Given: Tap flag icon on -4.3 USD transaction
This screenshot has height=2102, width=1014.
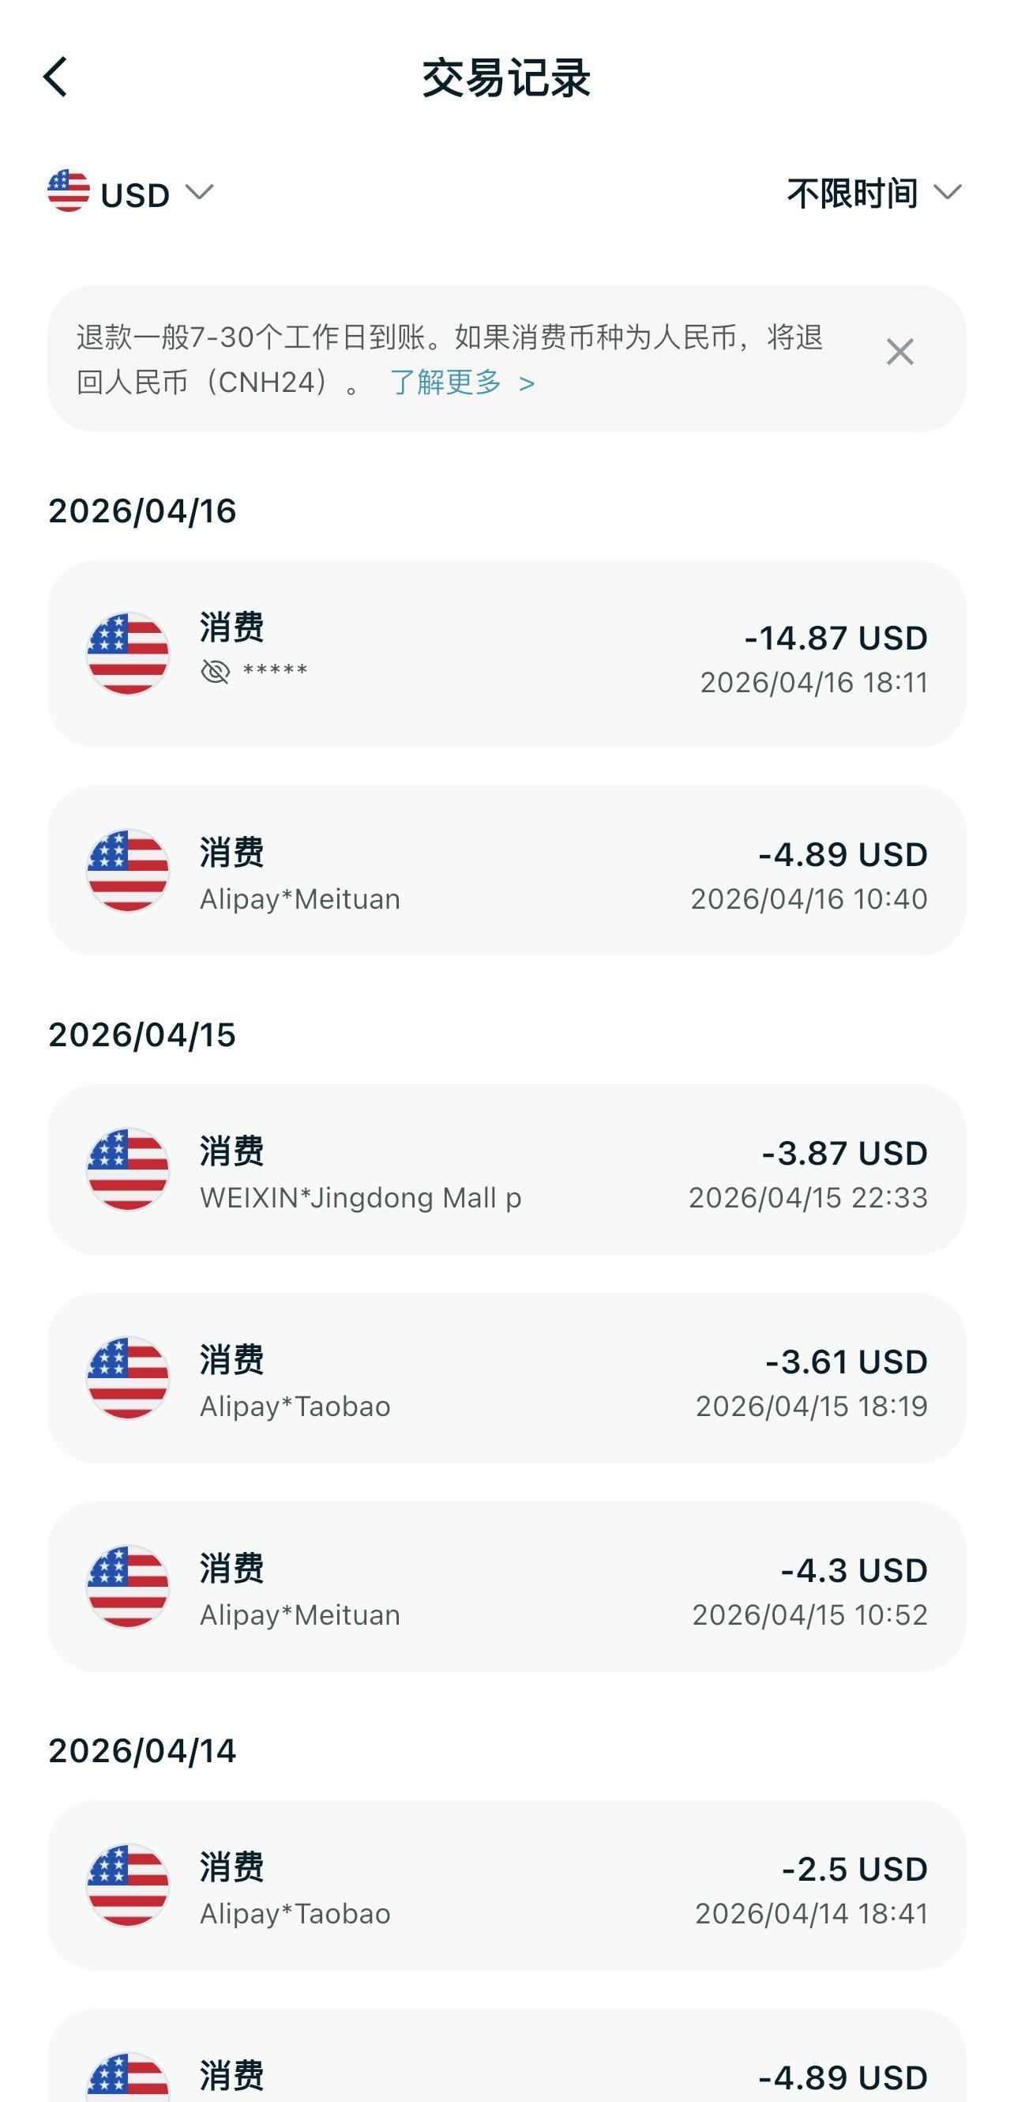Looking at the screenshot, I should (128, 1587).
